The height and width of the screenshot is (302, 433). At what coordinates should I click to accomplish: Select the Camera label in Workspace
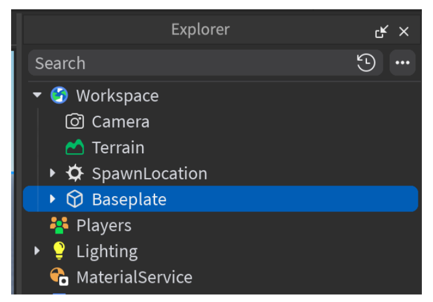pos(121,122)
